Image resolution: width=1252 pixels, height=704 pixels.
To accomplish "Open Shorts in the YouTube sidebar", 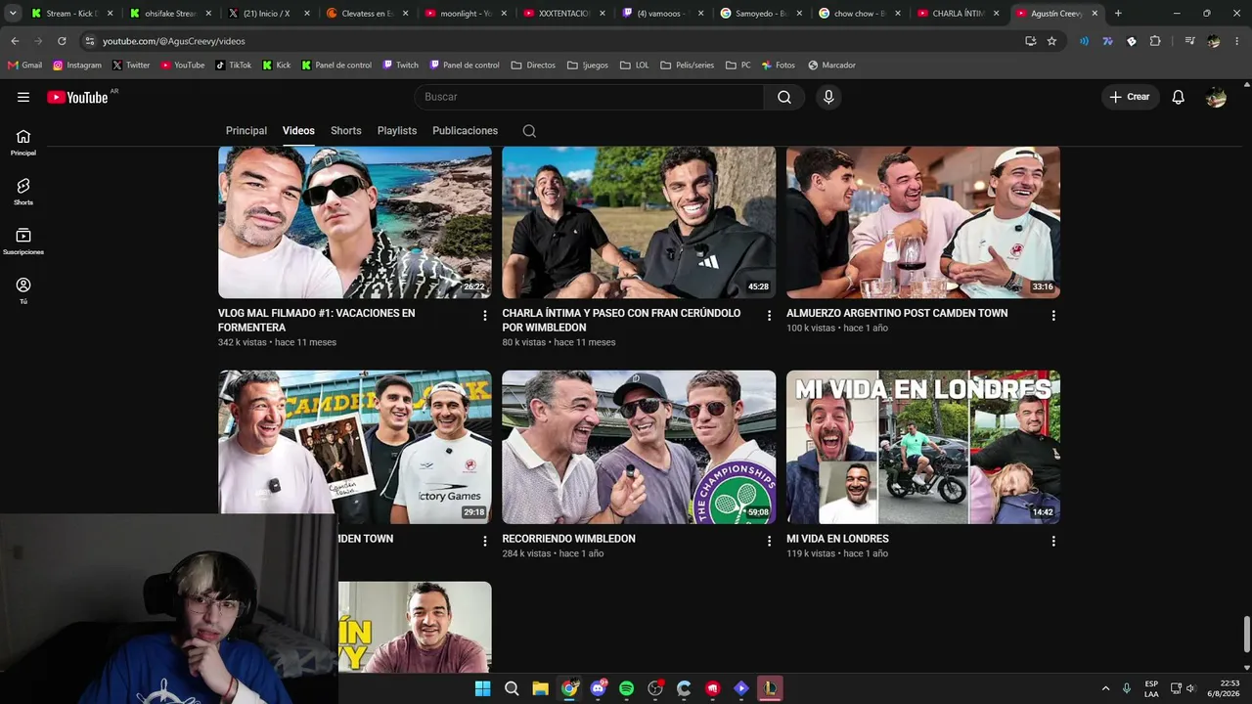I will (23, 192).
